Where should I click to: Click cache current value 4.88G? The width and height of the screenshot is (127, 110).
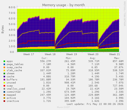tap(47, 77)
